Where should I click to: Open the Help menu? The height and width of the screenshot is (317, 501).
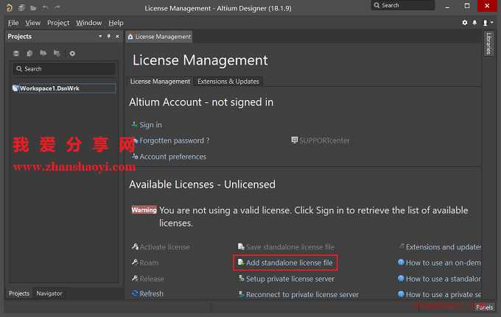pos(116,23)
